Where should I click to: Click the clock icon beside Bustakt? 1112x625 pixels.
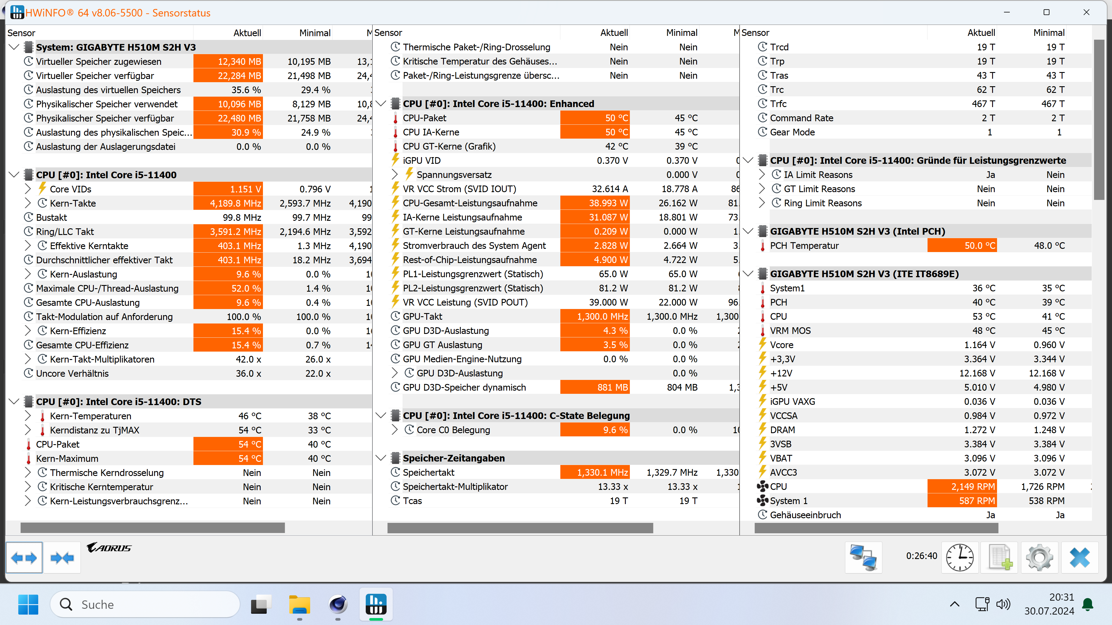(28, 217)
